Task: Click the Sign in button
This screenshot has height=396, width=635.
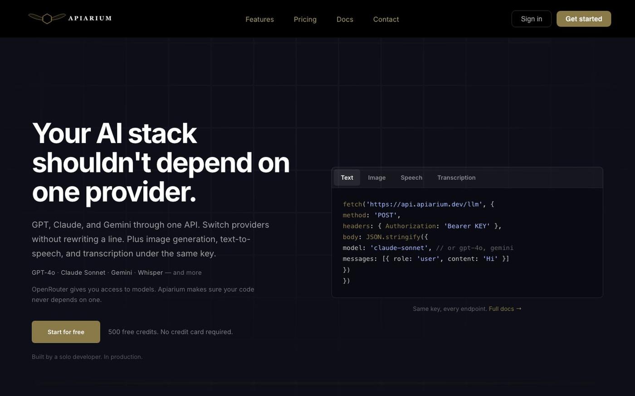Action: (x=531, y=19)
